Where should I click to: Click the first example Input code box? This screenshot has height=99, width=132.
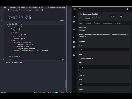click(x=105, y=50)
